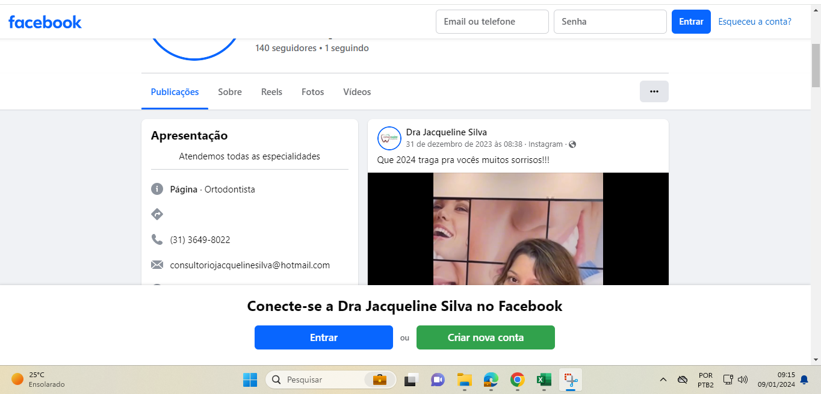Click the Facebook logo
Screen dimensions: 821x394
tap(45, 22)
